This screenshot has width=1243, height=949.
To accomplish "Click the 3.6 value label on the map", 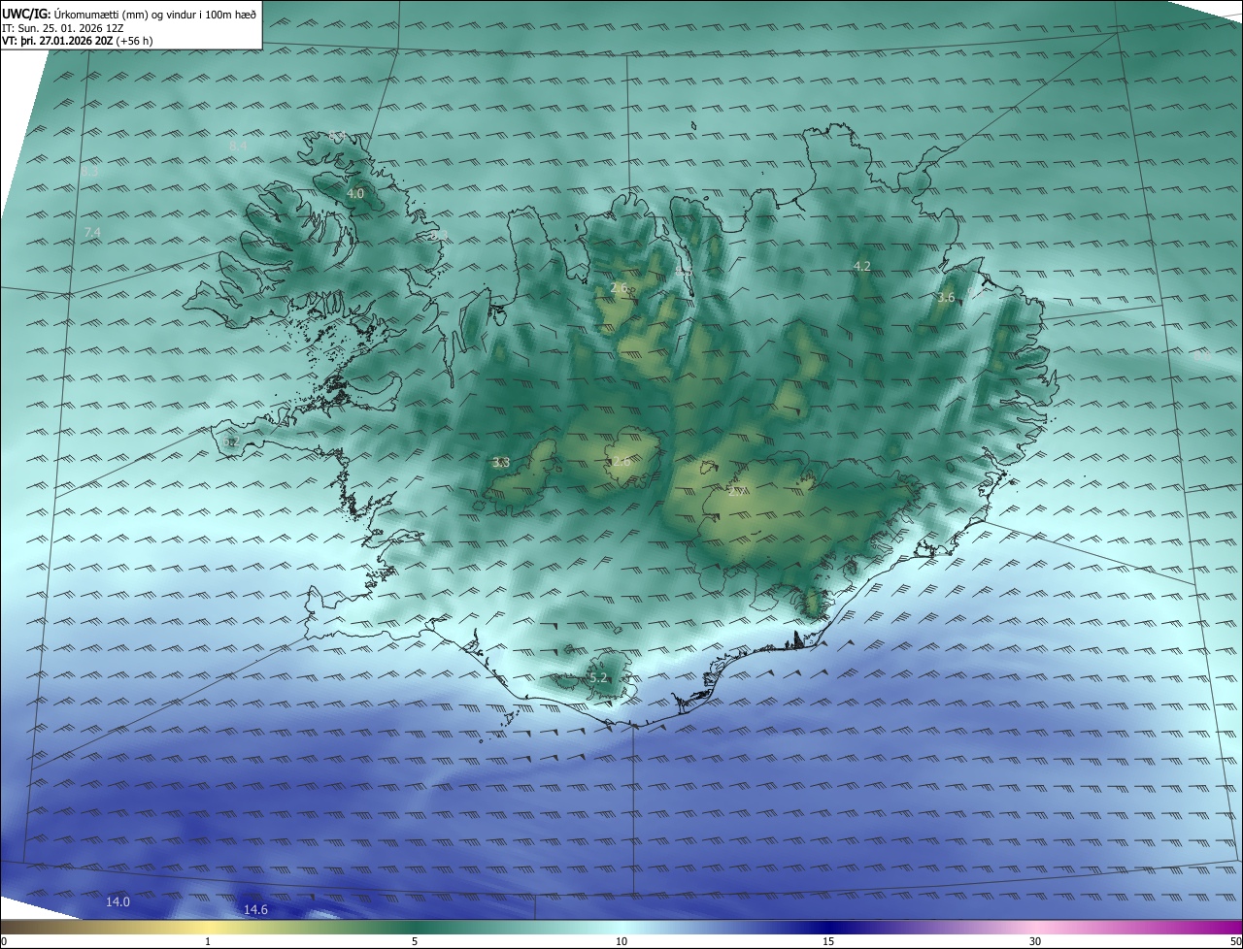I will click(946, 297).
